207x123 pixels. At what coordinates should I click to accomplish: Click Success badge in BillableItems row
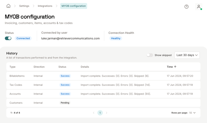click(65, 76)
